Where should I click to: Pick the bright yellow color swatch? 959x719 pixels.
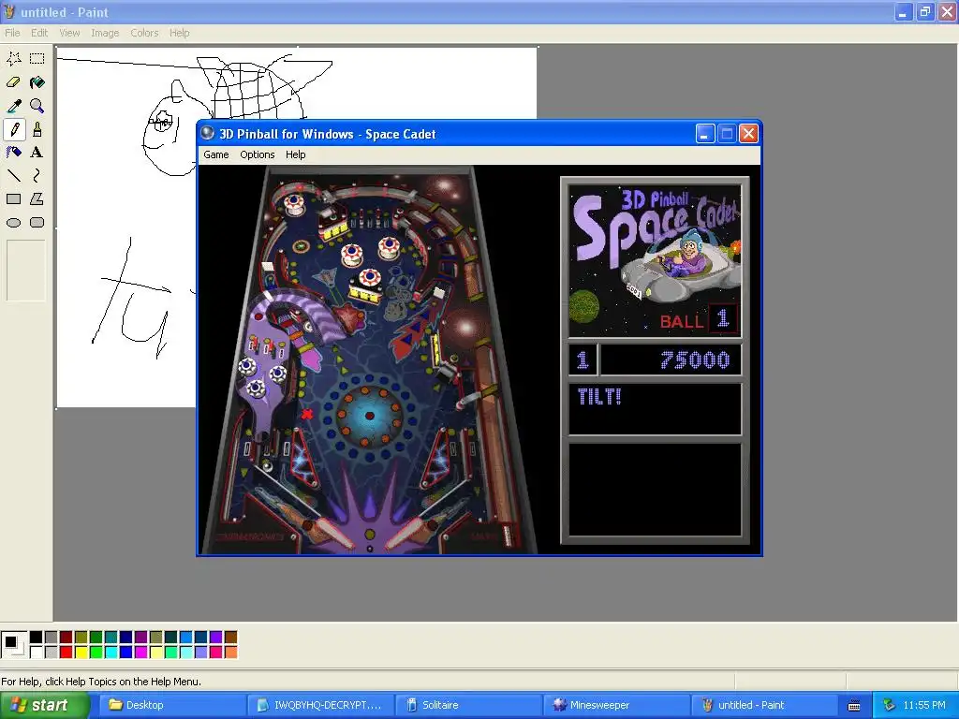coord(81,653)
